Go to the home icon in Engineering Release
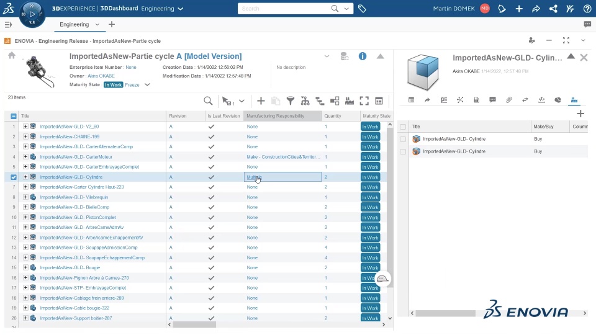Viewport: 596px width, 335px height. click(x=12, y=55)
